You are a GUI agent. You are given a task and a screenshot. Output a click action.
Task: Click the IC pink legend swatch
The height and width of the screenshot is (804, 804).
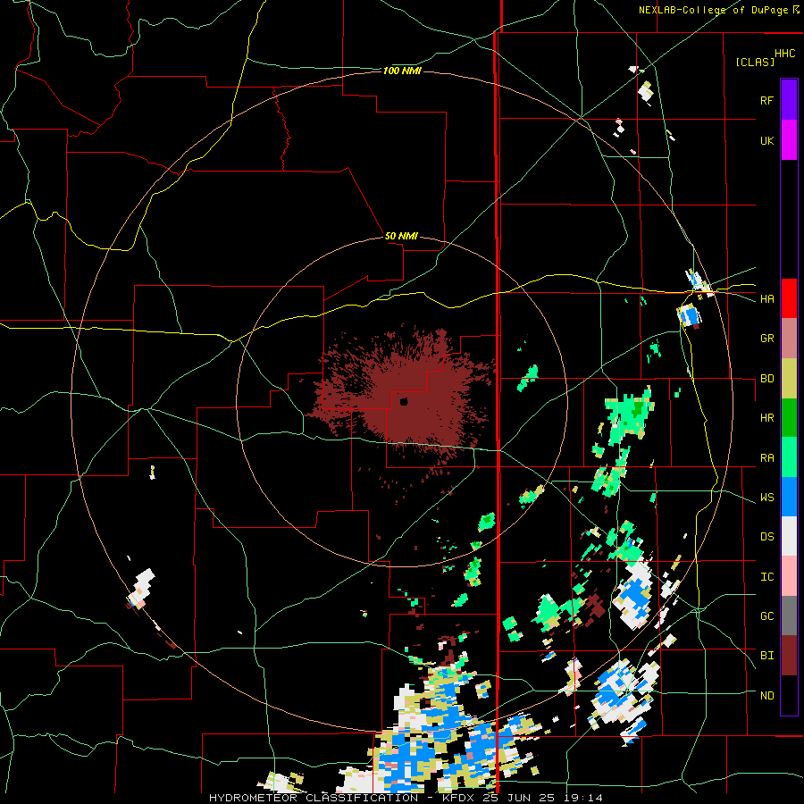789,576
